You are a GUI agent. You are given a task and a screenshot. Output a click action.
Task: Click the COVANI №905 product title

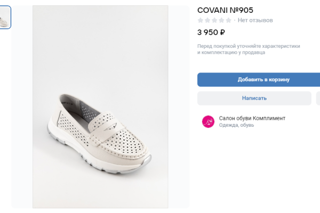(225, 10)
